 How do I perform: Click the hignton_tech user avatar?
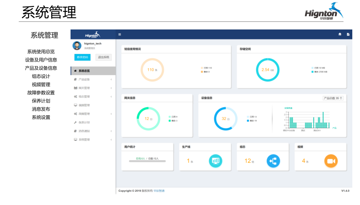[x=77, y=46]
